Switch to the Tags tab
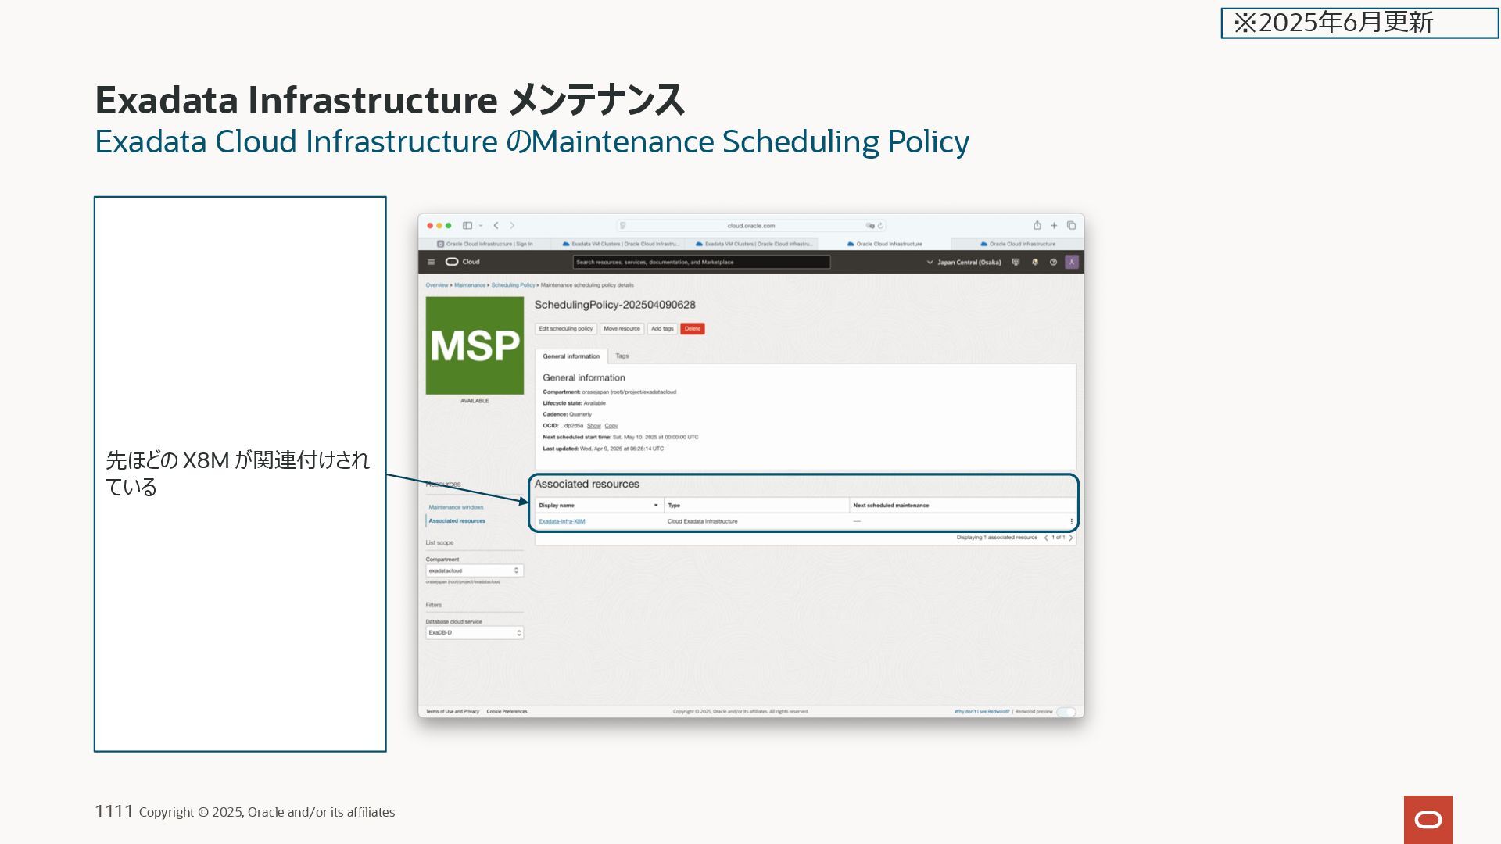The height and width of the screenshot is (844, 1501). click(x=622, y=356)
